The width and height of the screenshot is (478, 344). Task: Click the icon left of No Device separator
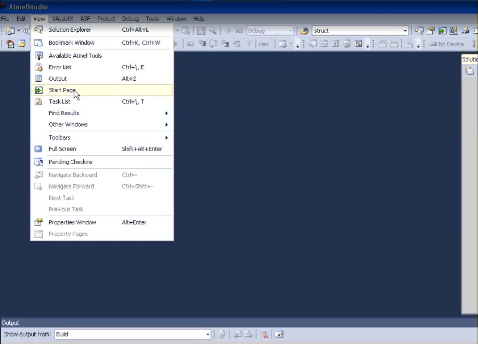point(409,44)
